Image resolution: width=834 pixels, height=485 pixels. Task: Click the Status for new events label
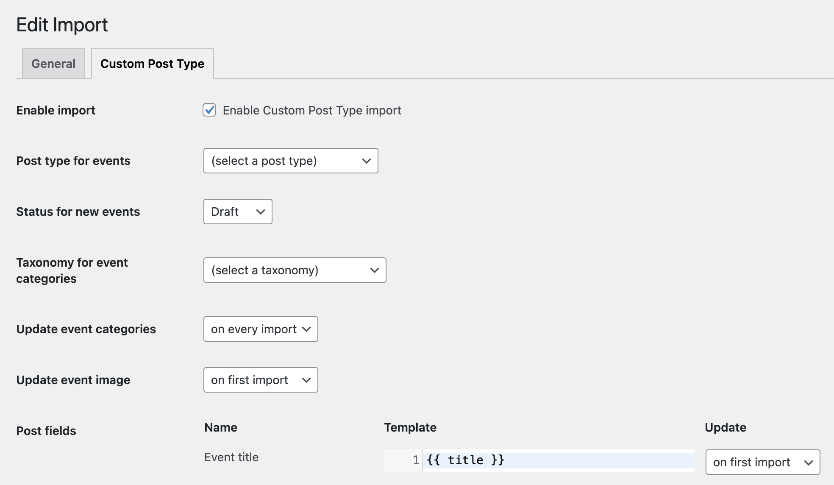click(x=78, y=212)
